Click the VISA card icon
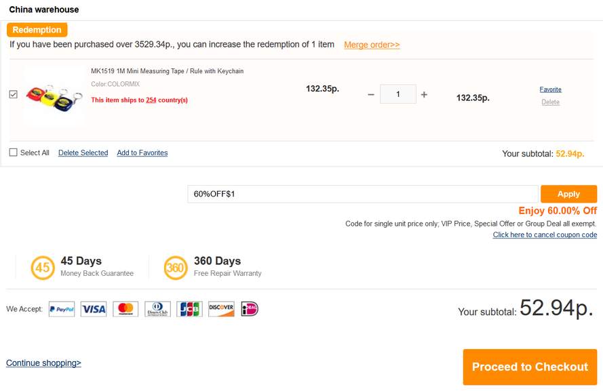Image resolution: width=603 pixels, height=391 pixels. [94, 309]
